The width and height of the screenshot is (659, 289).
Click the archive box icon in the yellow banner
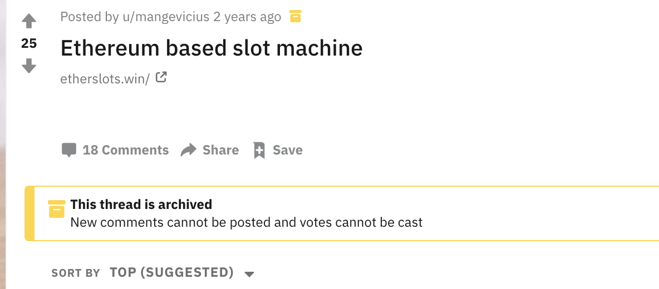pos(57,209)
